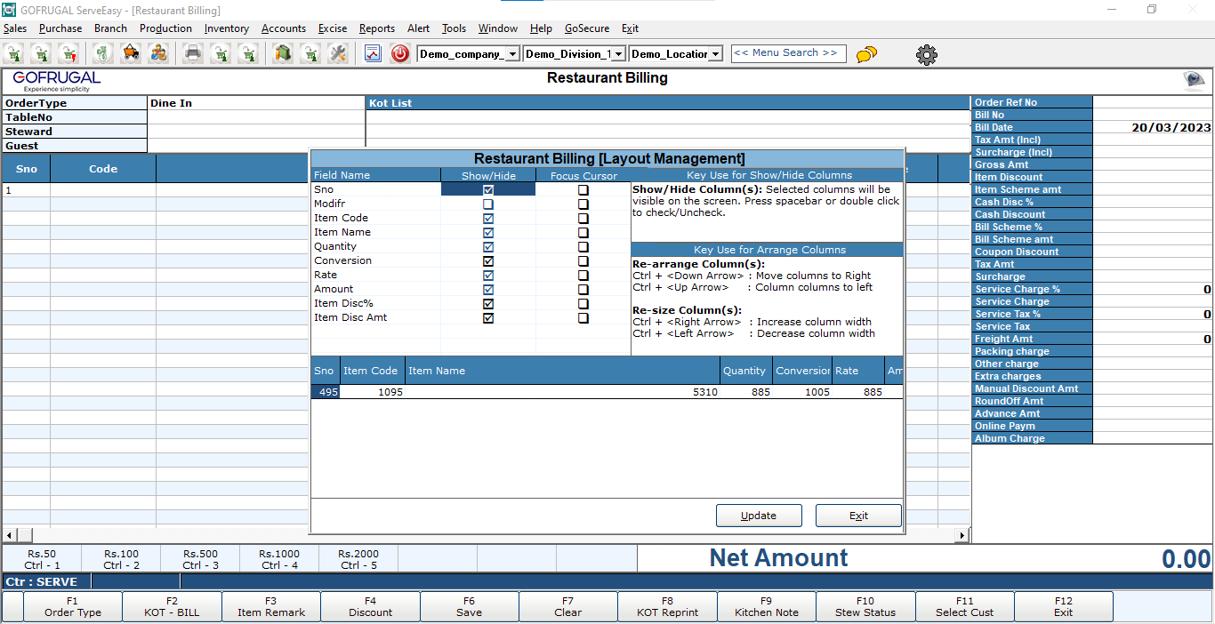Click the horizontal scrollbar right arrow
Image resolution: width=1215 pixels, height=624 pixels.
click(962, 535)
